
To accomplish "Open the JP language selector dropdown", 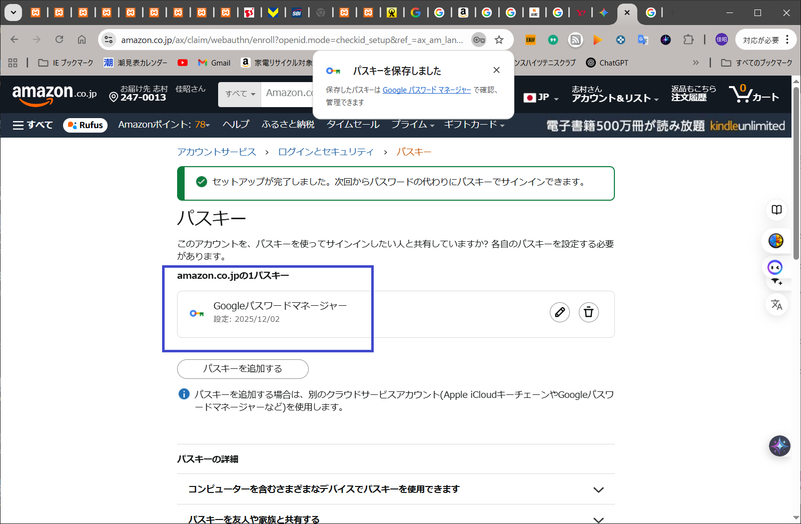I will coord(541,98).
